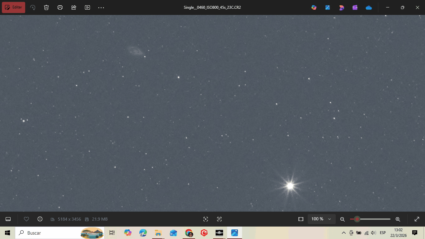This screenshot has width=425, height=239.
Task: Open the three-dots more options menu
Action: point(101,7)
